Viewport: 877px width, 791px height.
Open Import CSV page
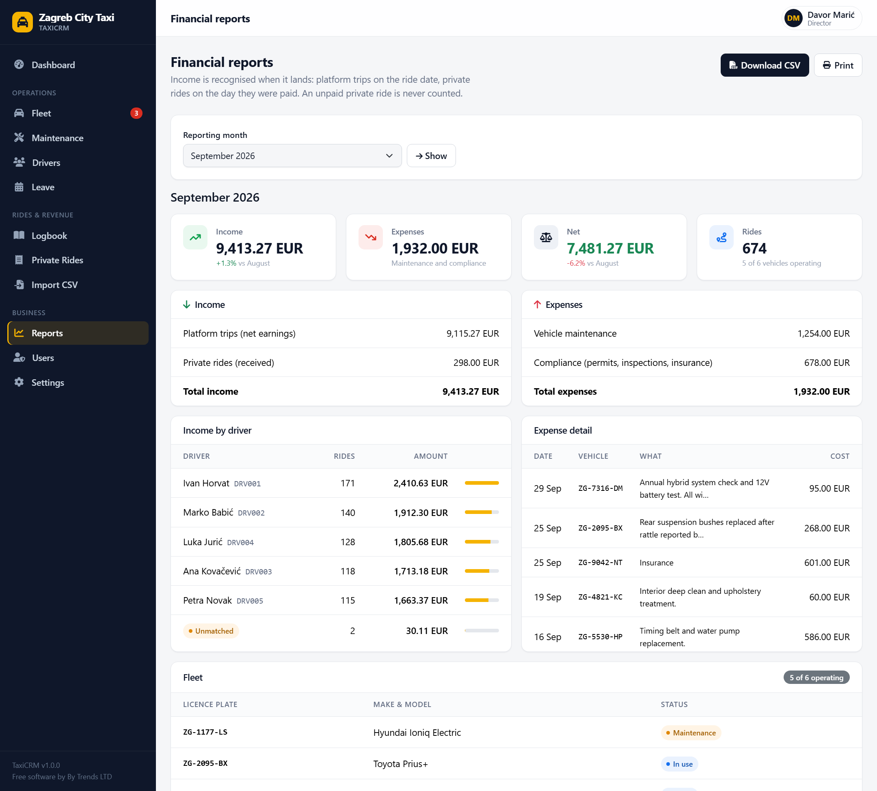78,285
